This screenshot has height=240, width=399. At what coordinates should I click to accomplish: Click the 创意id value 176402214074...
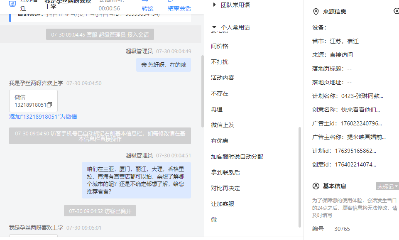coord(355,165)
